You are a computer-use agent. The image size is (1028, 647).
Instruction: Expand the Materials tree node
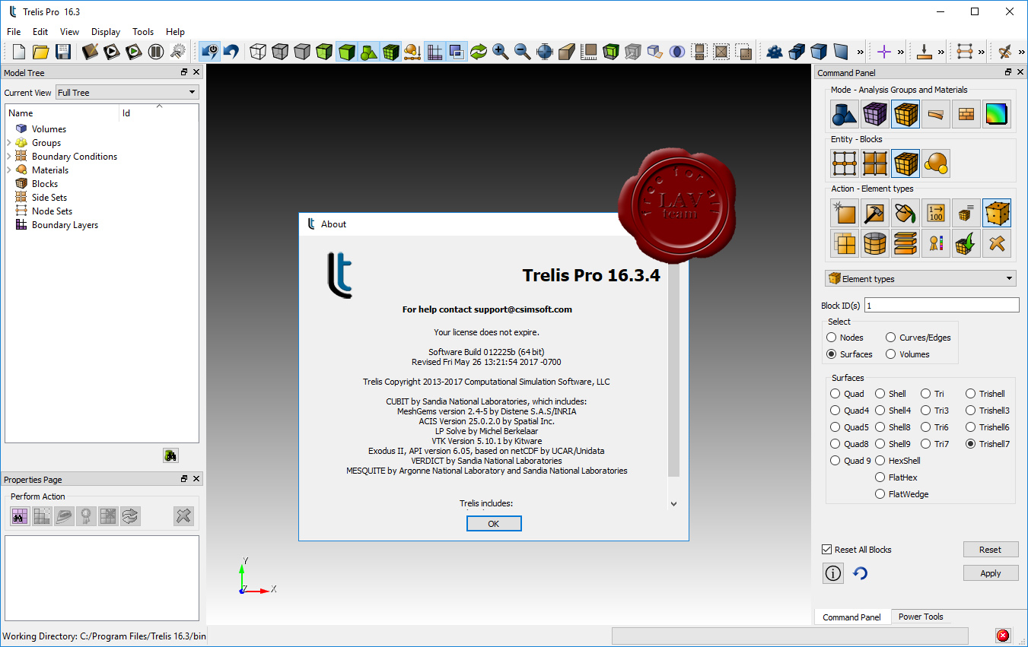9,170
